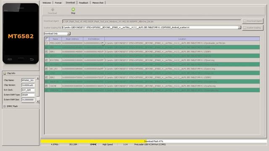
Task: Click the folder icon on Scatter-loading button
Action: click(x=245, y=28)
